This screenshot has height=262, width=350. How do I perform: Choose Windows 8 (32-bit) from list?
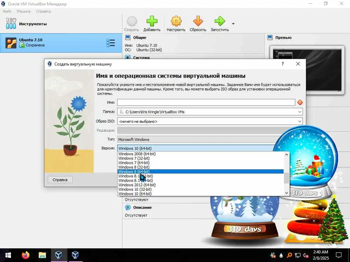[200, 167]
